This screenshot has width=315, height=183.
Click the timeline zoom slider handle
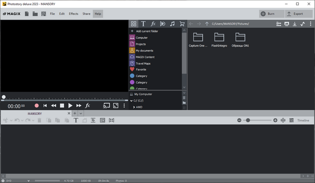tap(248, 120)
